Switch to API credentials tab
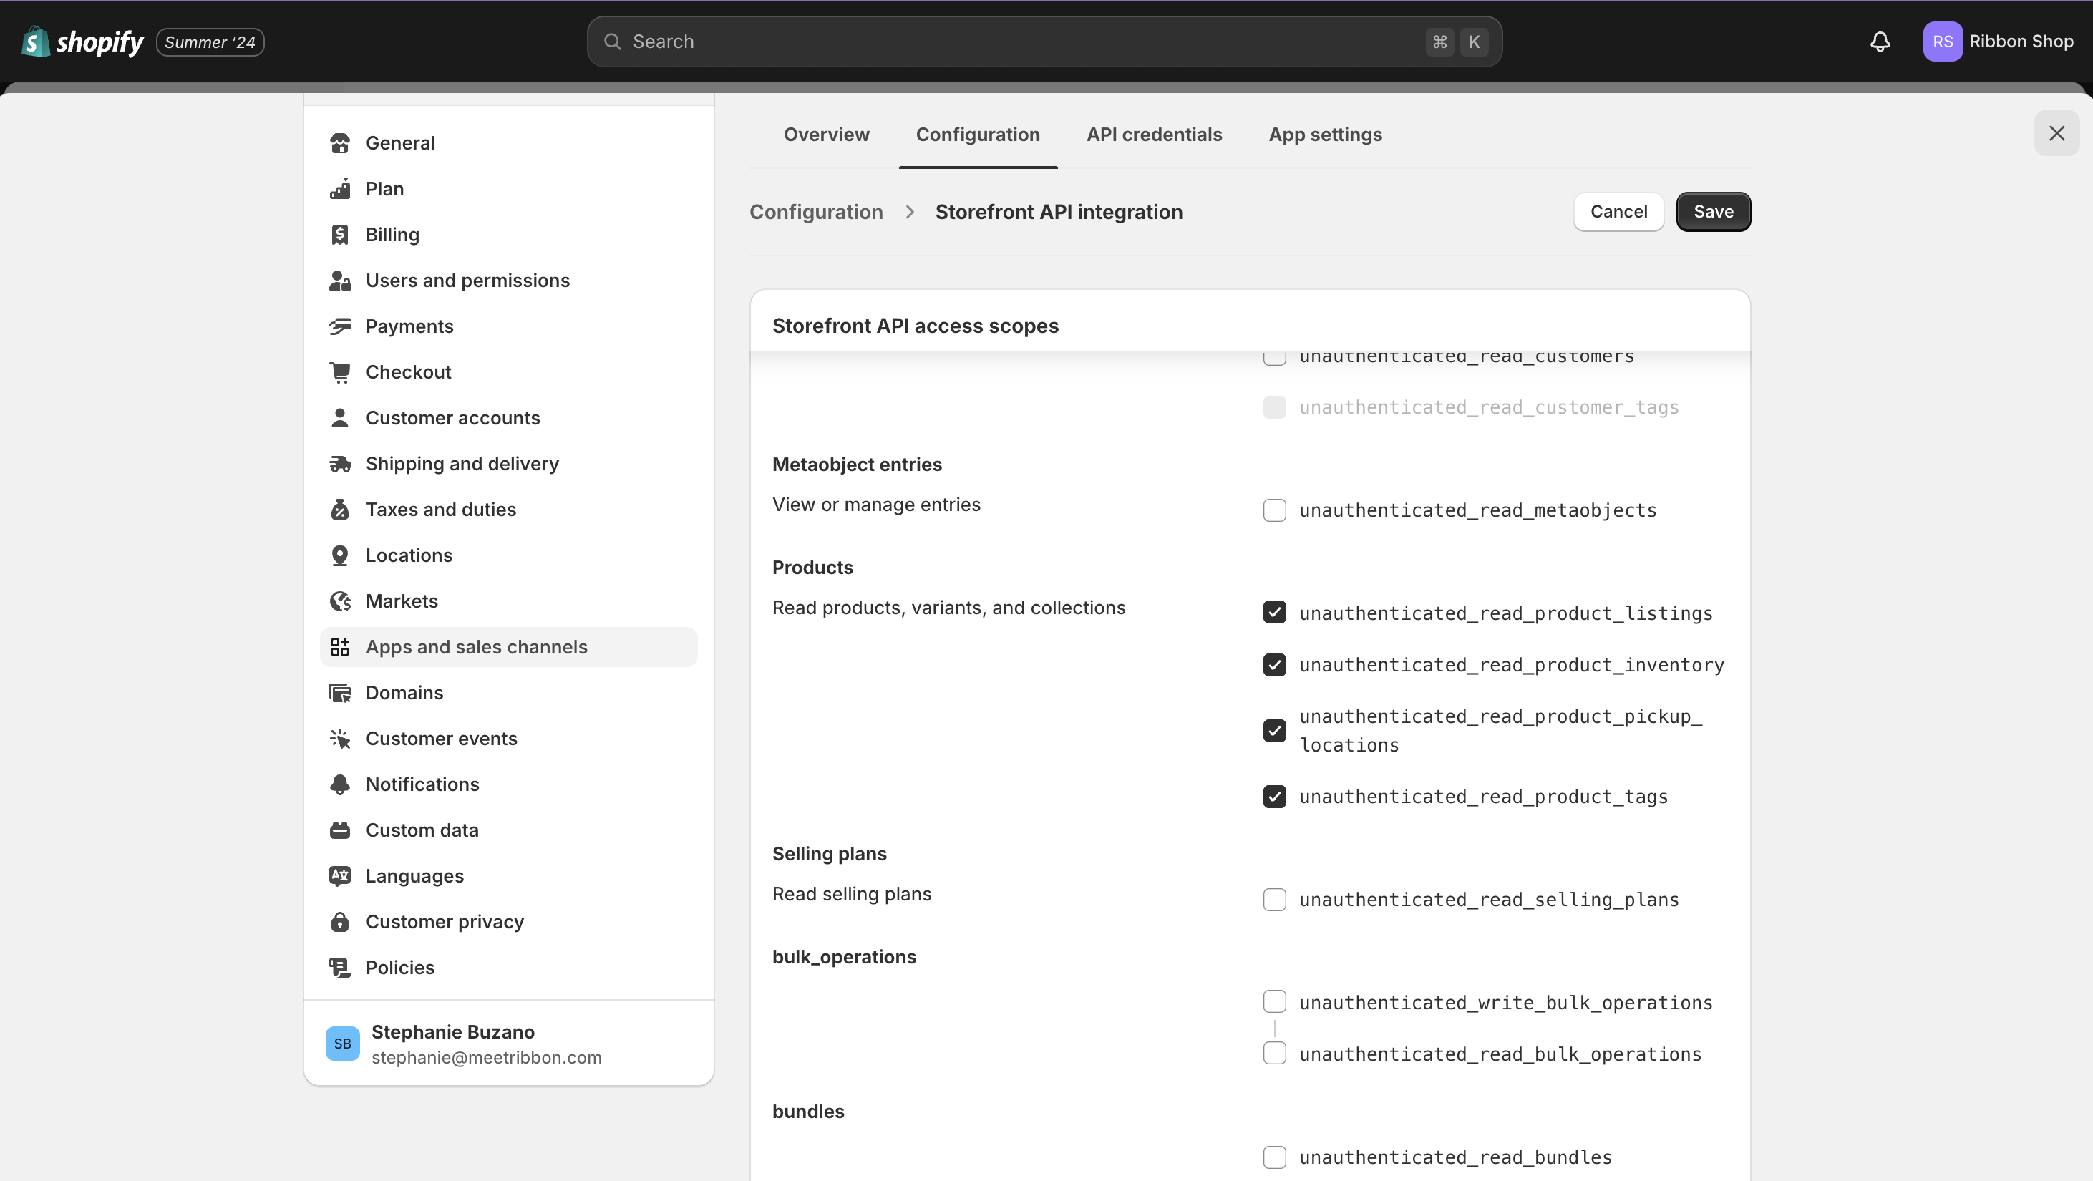2093x1181 pixels. (x=1154, y=135)
